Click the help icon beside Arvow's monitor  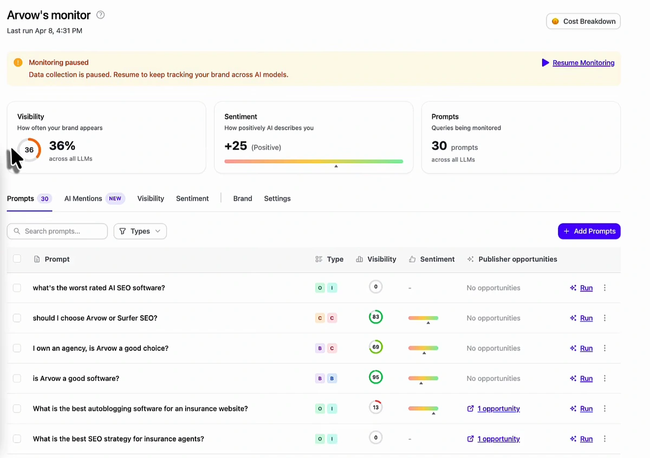click(x=100, y=15)
